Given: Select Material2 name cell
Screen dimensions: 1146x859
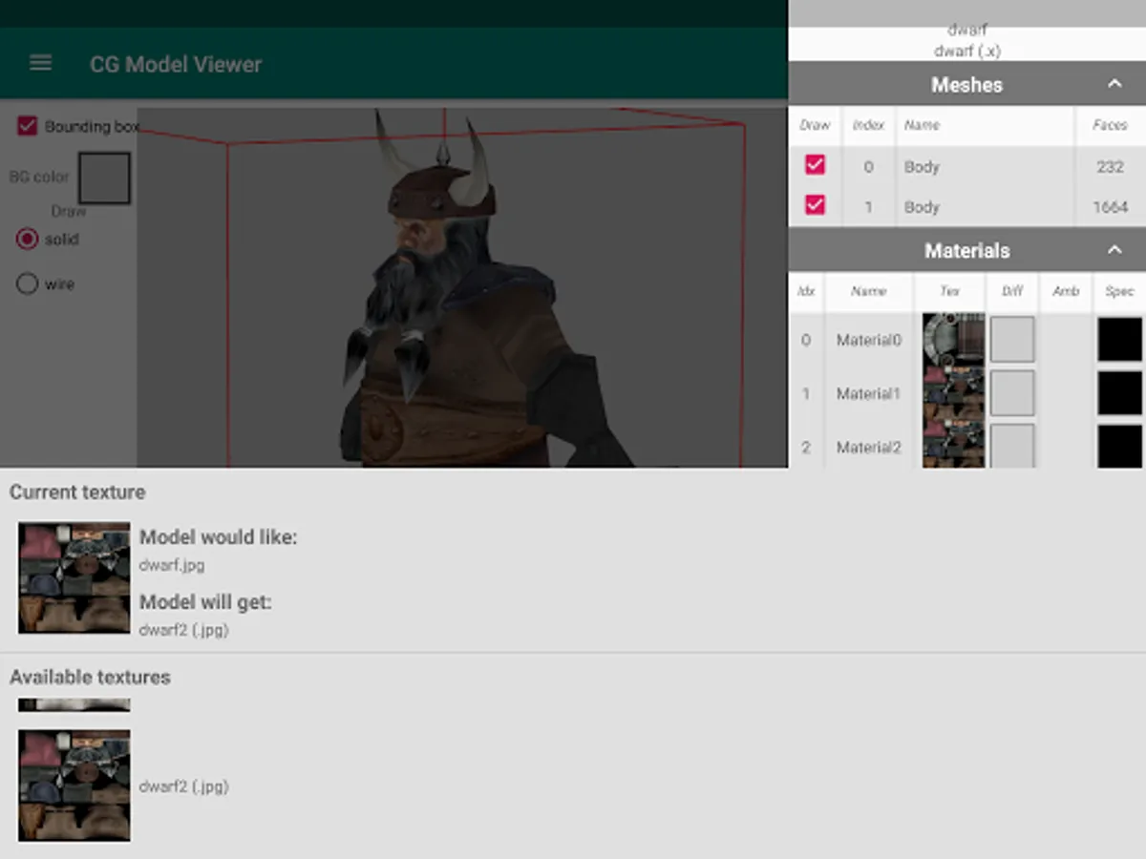Looking at the screenshot, I should (868, 447).
